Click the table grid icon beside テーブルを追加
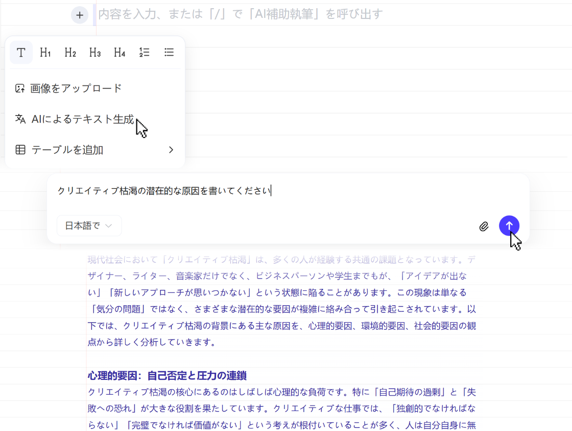The width and height of the screenshot is (572, 431). [20, 150]
